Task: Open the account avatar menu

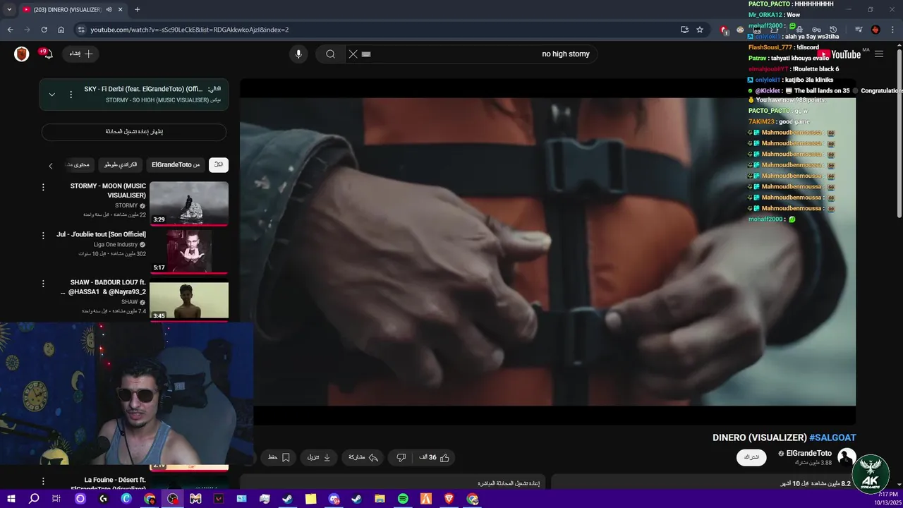Action: (22, 54)
